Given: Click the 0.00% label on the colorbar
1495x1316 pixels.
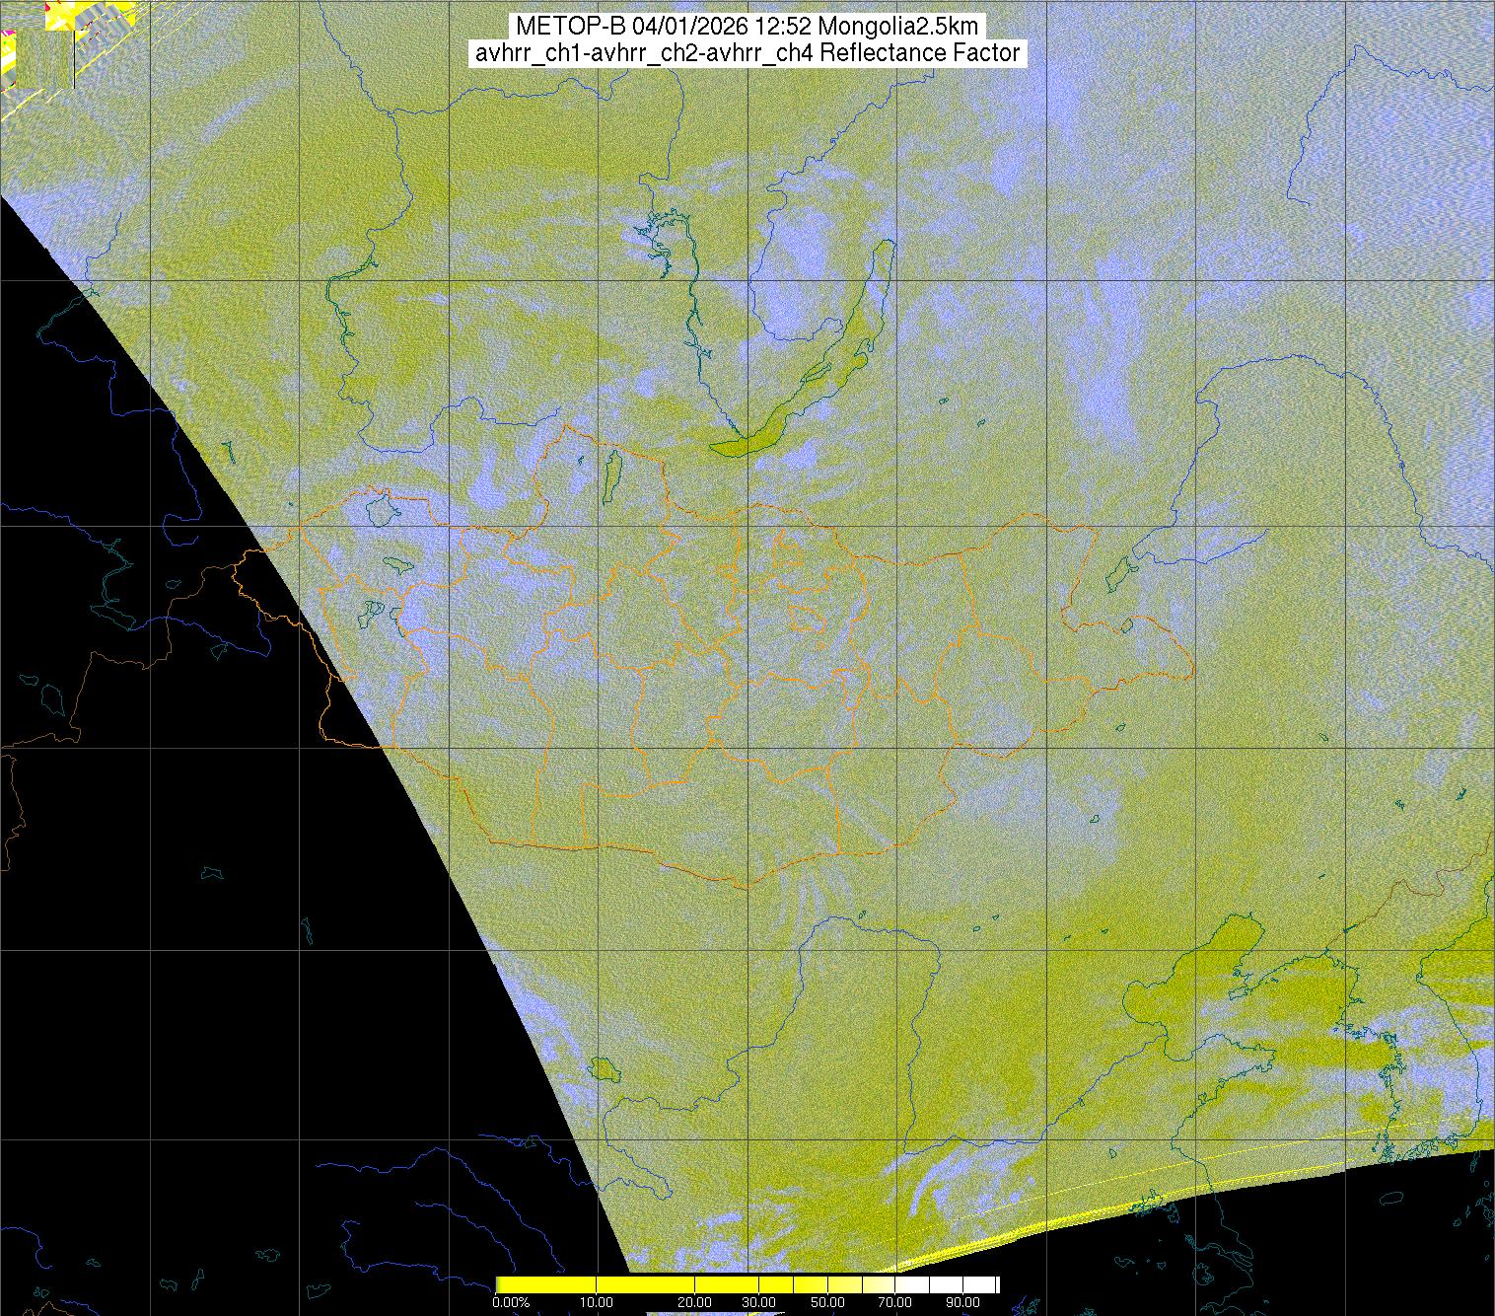Looking at the screenshot, I should point(510,1302).
